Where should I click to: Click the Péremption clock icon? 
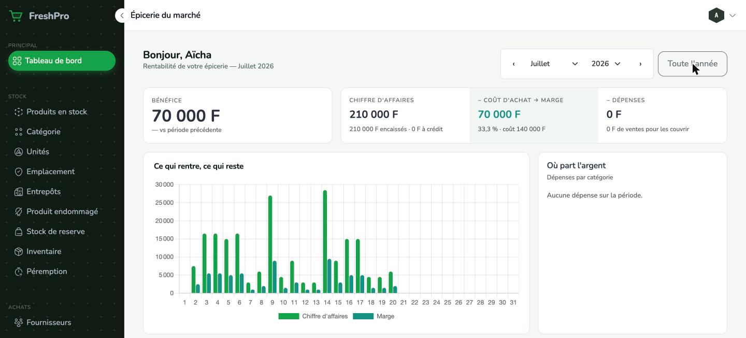click(19, 272)
